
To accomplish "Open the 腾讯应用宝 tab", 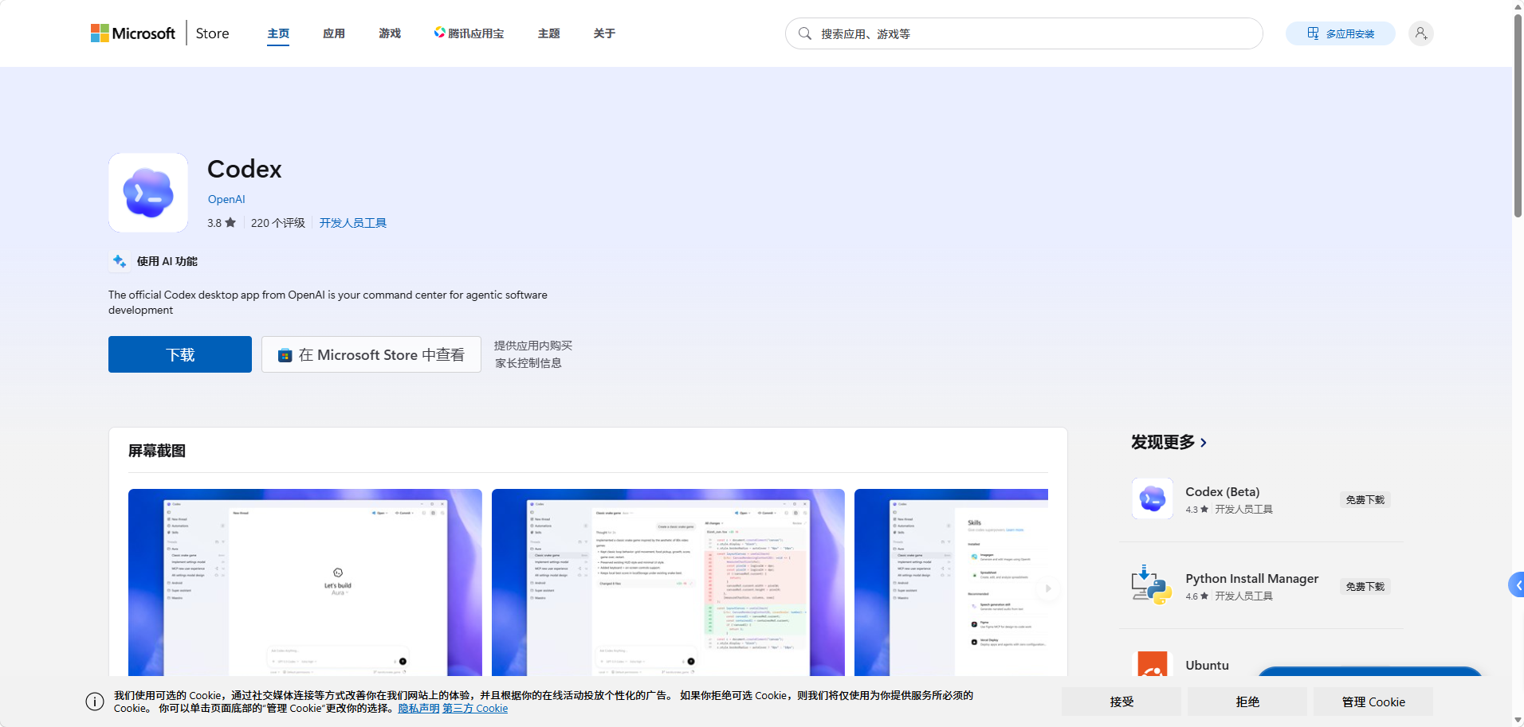I will tap(469, 33).
